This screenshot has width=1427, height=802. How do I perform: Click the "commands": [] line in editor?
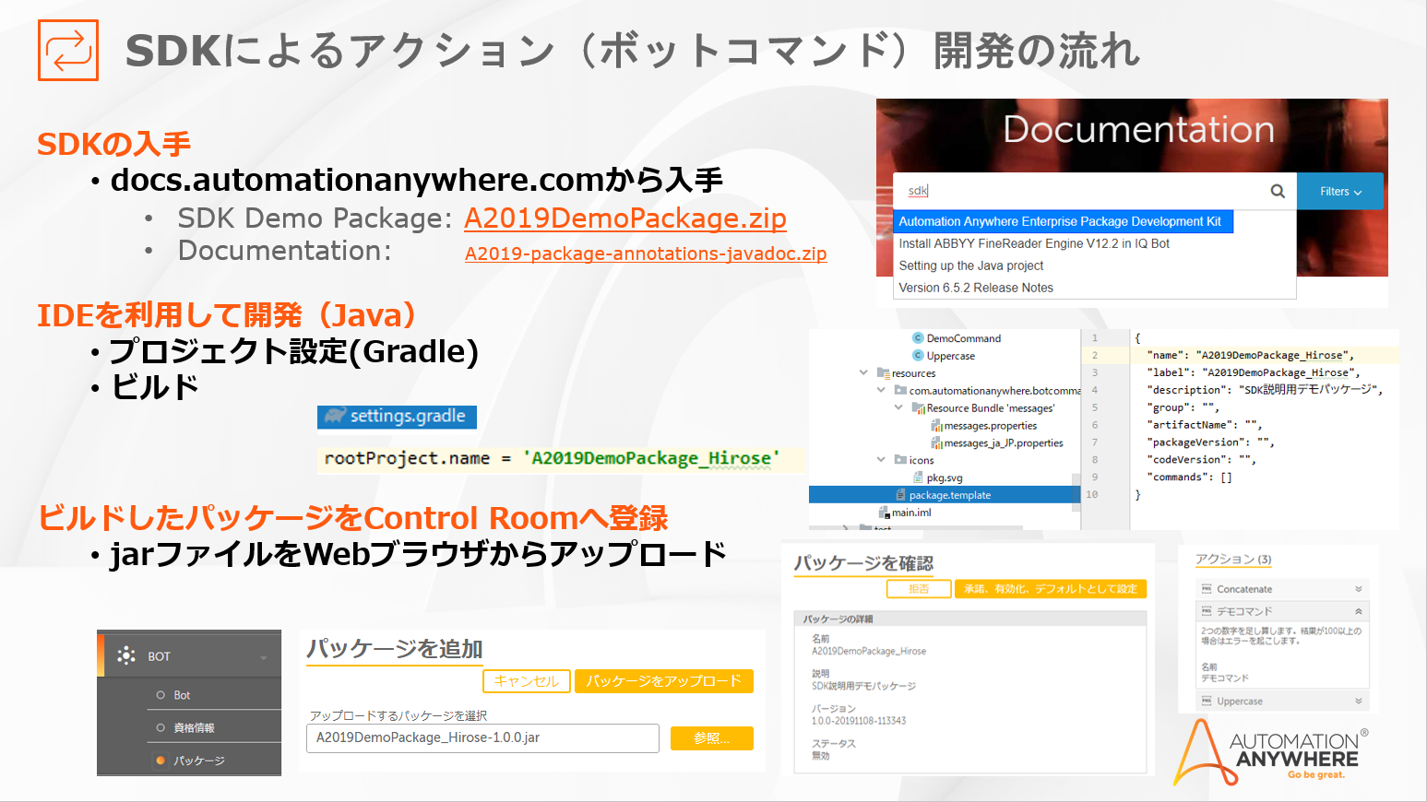pyautogui.click(x=1189, y=478)
